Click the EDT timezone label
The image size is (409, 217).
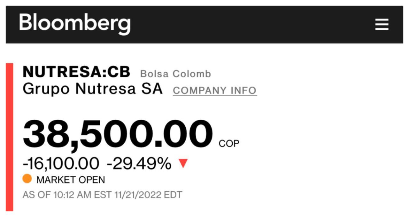point(173,195)
